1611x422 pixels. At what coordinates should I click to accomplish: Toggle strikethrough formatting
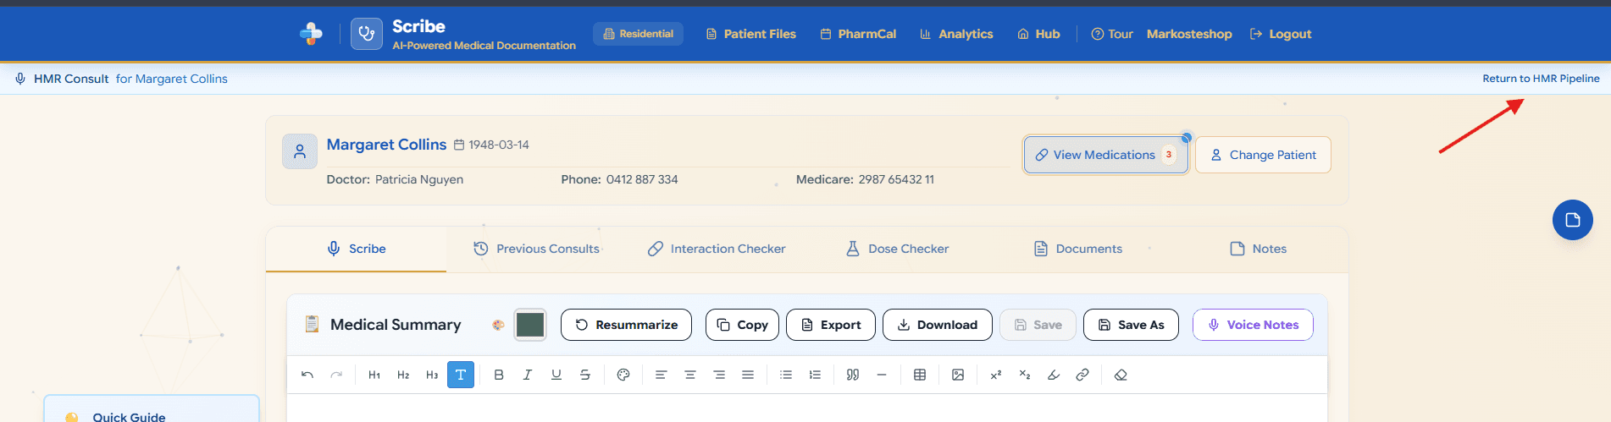click(x=585, y=375)
